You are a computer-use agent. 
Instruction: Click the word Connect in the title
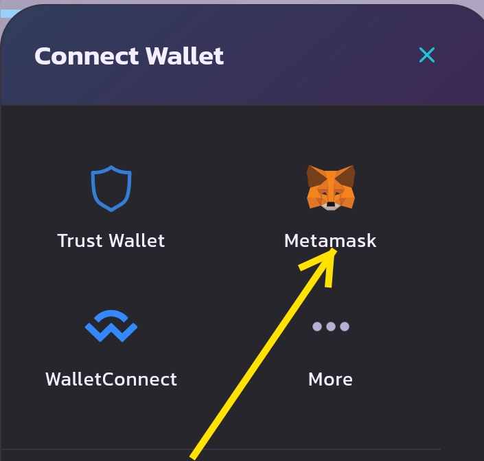click(87, 56)
